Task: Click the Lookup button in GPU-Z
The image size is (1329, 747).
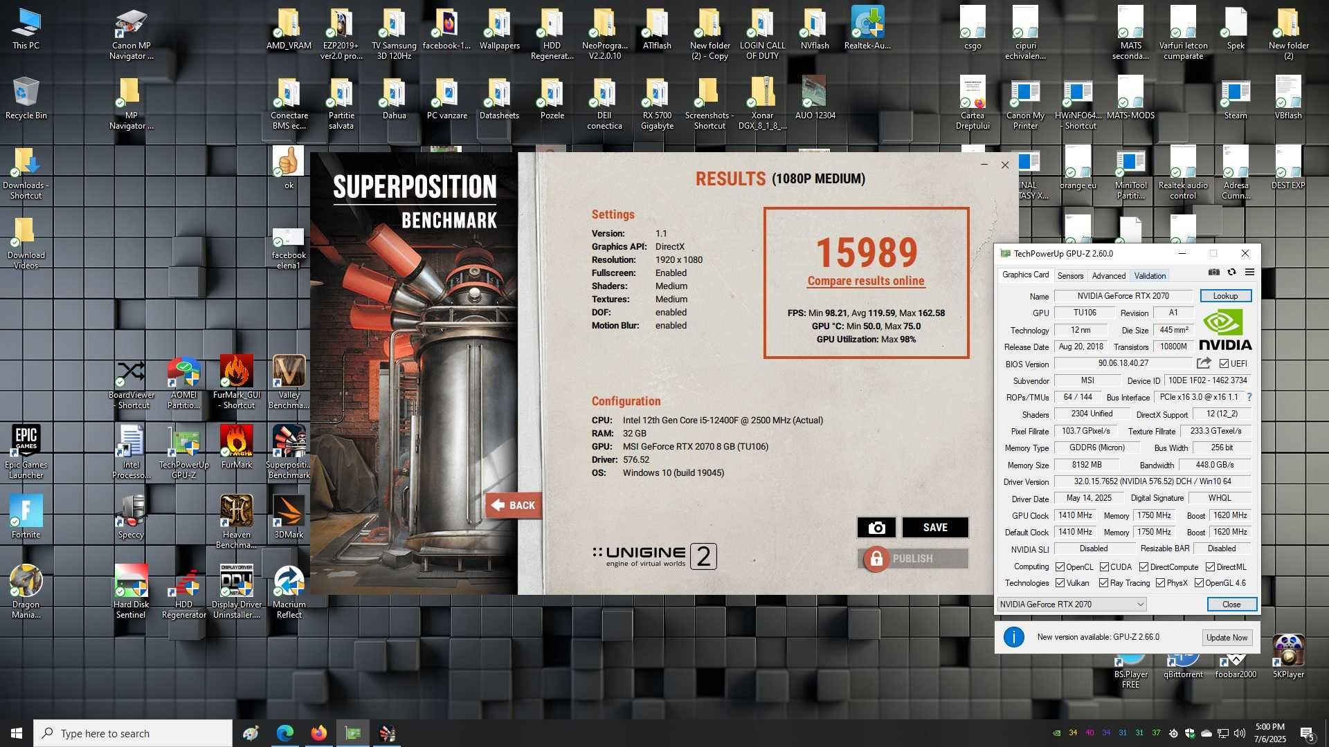Action: tap(1224, 296)
